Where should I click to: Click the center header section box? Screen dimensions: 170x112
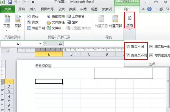point(123,73)
